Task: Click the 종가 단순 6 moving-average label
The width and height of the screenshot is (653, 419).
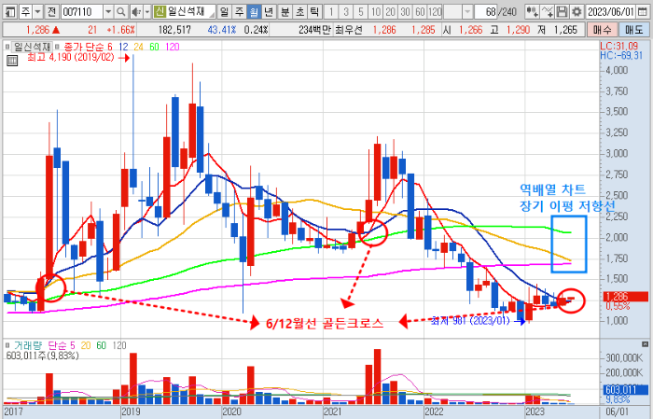Action: click(88, 47)
